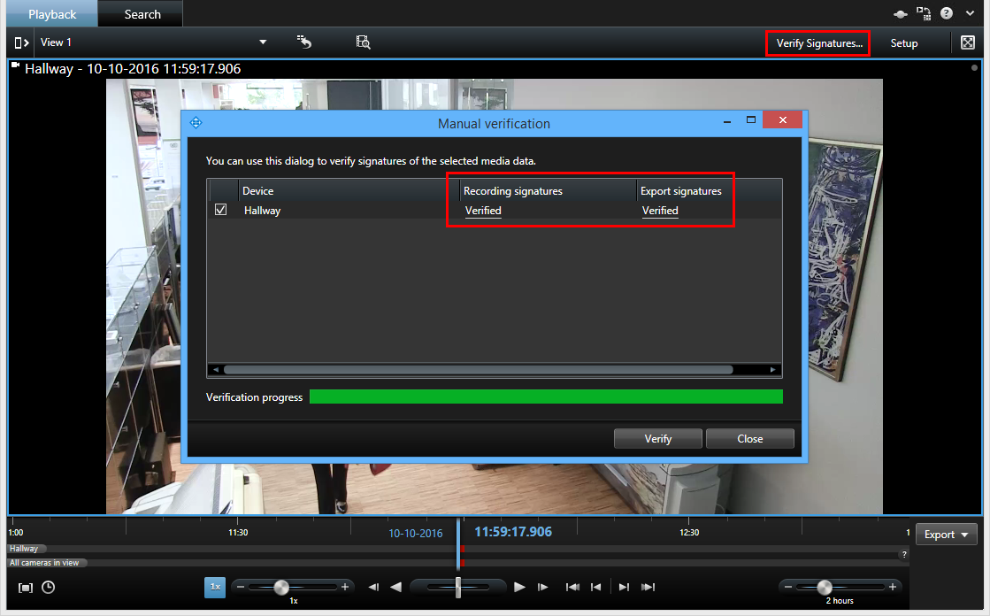Click Verify in the Manual verification dialog

coord(657,438)
